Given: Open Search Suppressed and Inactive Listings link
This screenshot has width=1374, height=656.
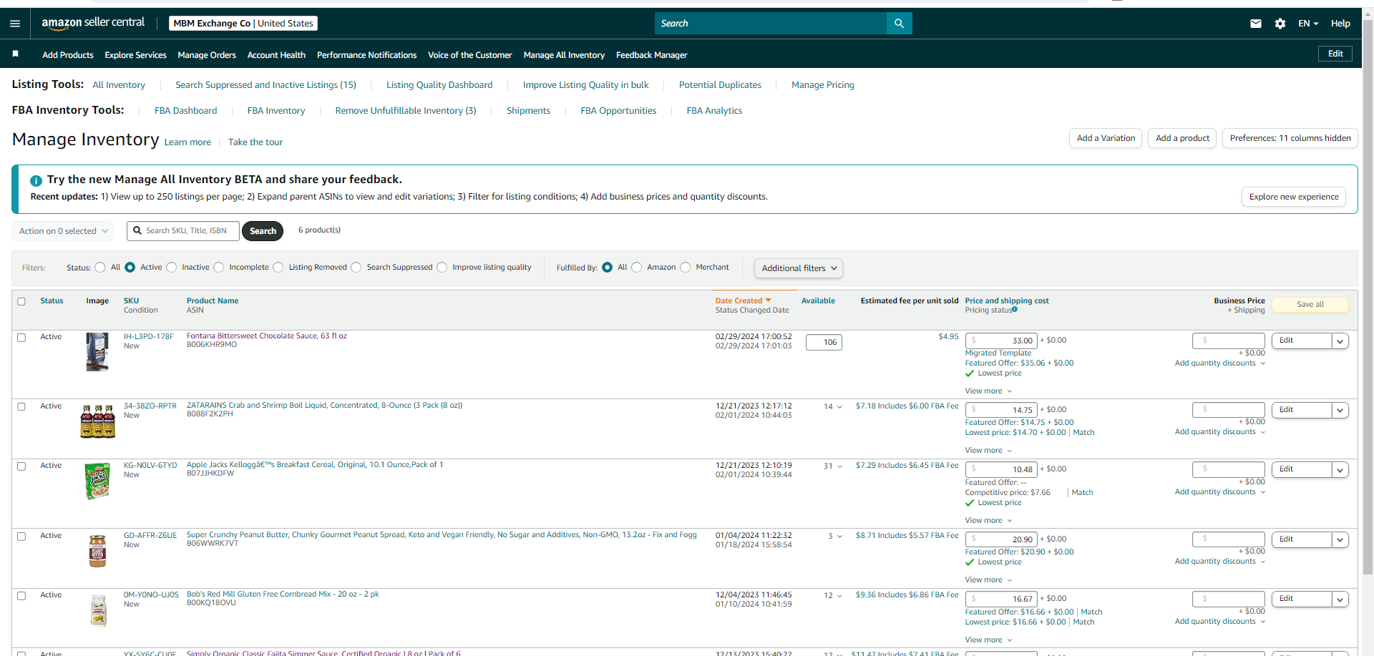Looking at the screenshot, I should click(265, 85).
